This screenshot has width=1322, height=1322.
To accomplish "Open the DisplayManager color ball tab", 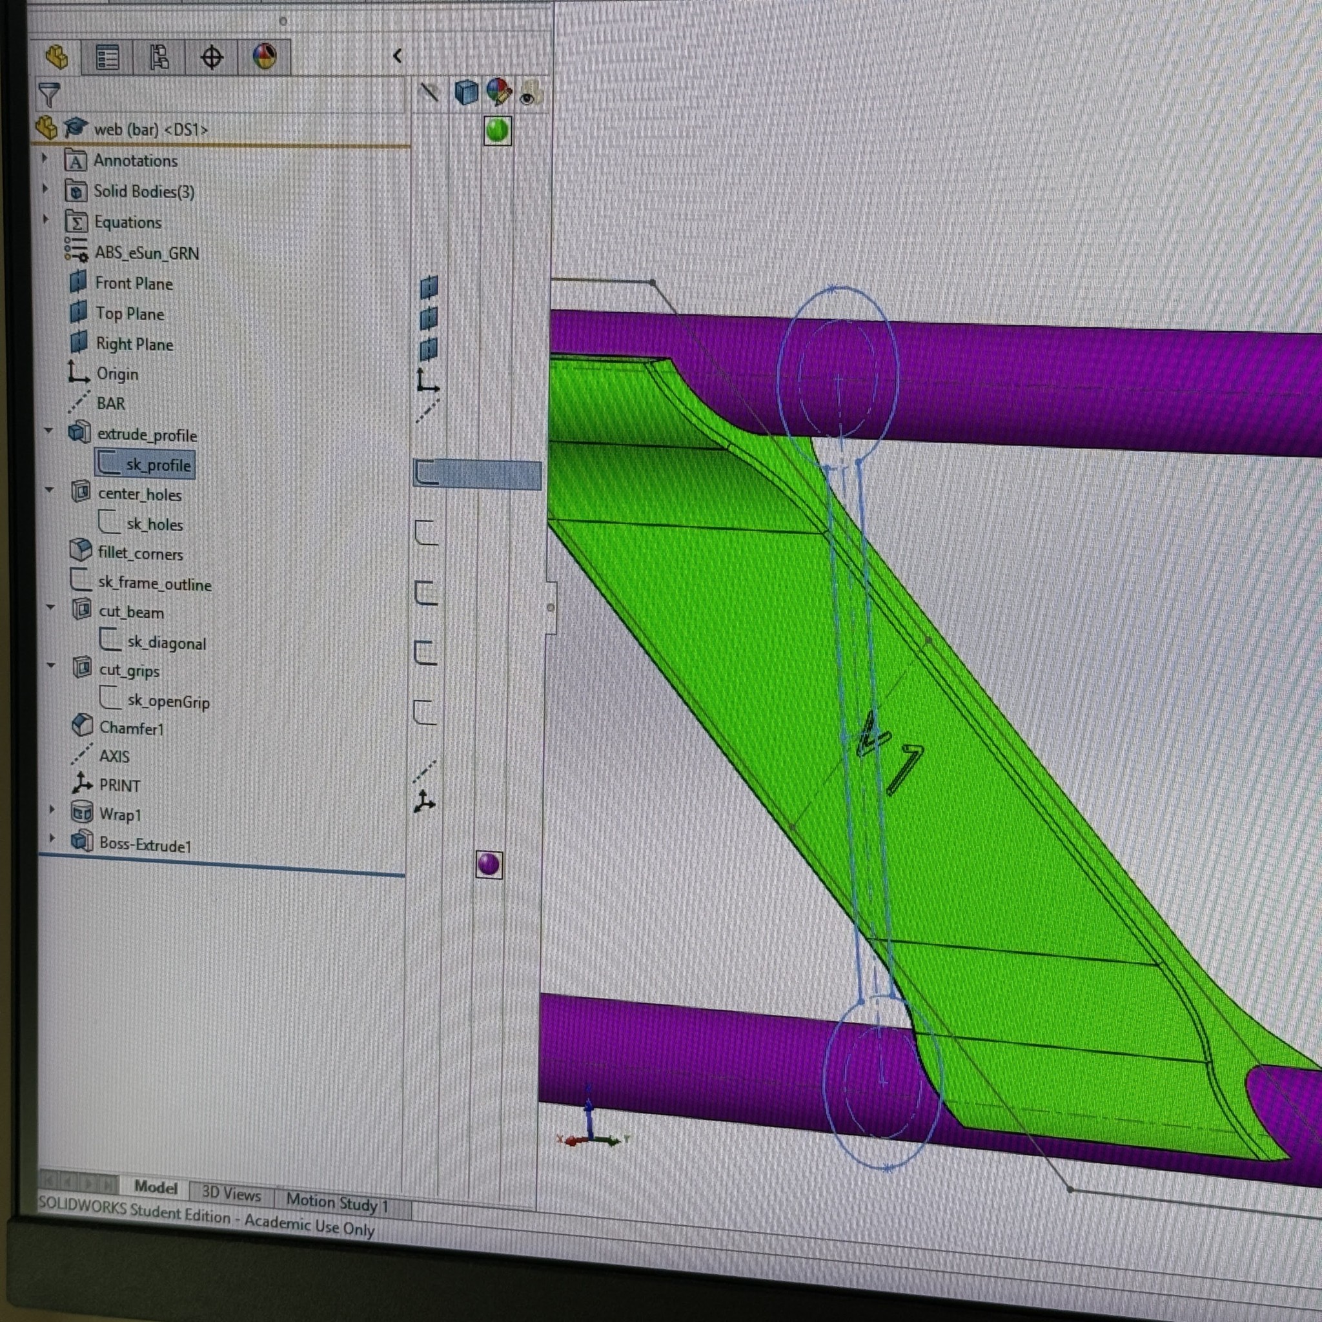I will 265,57.
